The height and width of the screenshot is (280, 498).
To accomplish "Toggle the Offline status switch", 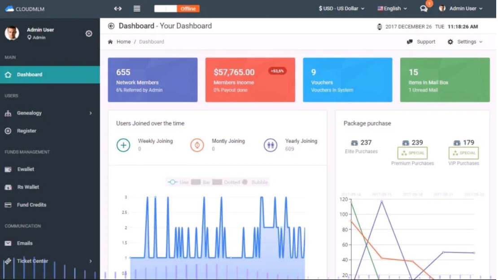I will [x=177, y=9].
